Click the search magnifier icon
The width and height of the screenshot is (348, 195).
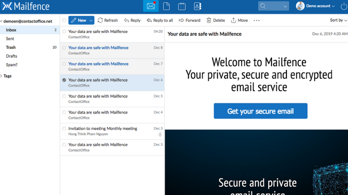click(x=263, y=6)
